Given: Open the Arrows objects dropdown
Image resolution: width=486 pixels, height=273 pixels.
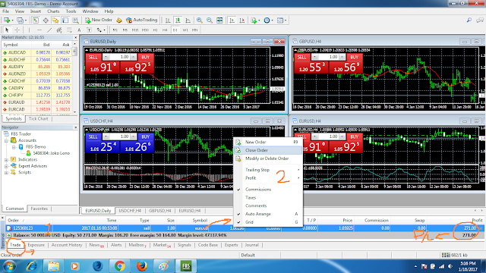Looking at the screenshot, I should (x=100, y=30).
